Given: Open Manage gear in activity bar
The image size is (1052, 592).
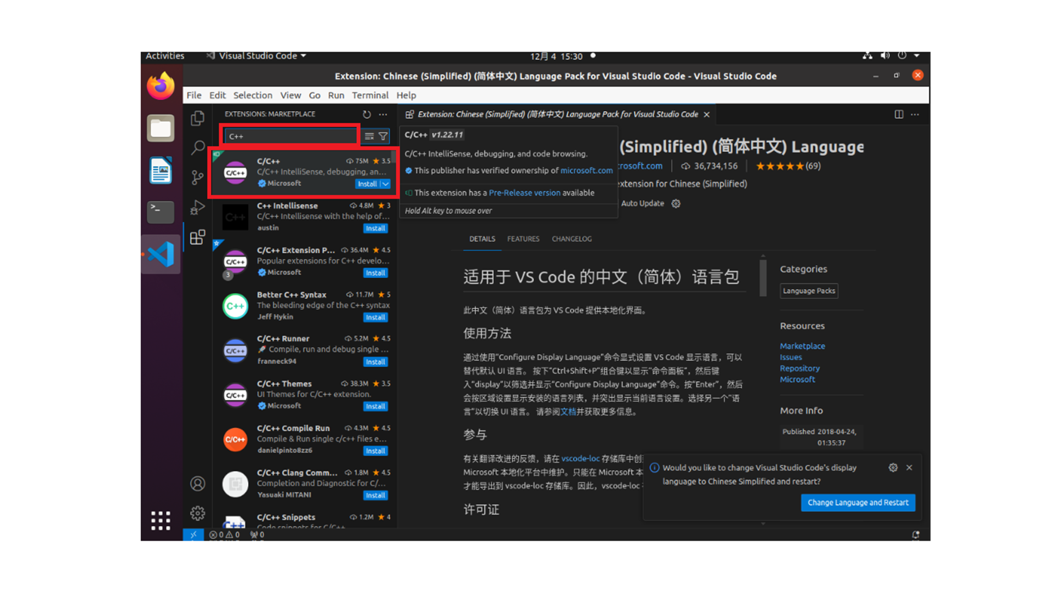Looking at the screenshot, I should coord(197,513).
